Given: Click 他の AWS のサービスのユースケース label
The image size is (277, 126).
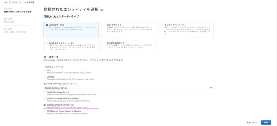Looking at the screenshot, I should click(x=61, y=84).
